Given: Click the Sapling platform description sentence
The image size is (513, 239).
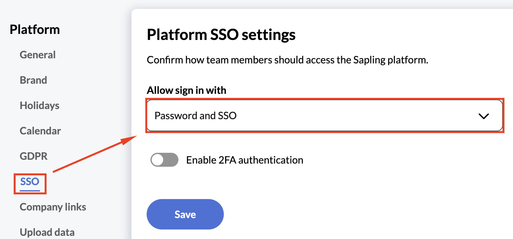Looking at the screenshot, I should (x=287, y=60).
